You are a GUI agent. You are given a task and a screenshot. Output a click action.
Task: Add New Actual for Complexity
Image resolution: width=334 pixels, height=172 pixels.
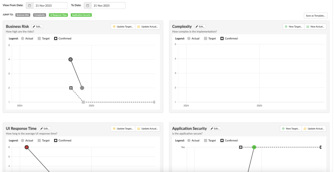[315, 26]
